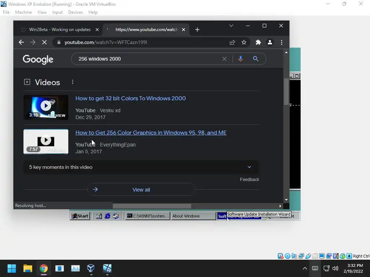Open How to get 32 bit Colors video link

click(130, 98)
